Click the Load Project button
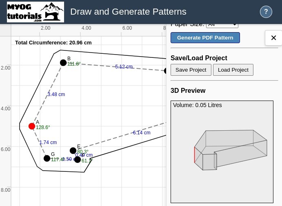 click(x=233, y=70)
